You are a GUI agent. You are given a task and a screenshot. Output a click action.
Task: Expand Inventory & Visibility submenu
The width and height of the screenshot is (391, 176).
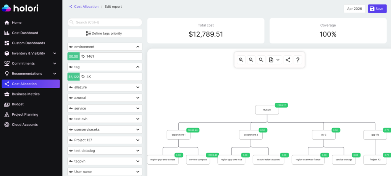click(55, 53)
